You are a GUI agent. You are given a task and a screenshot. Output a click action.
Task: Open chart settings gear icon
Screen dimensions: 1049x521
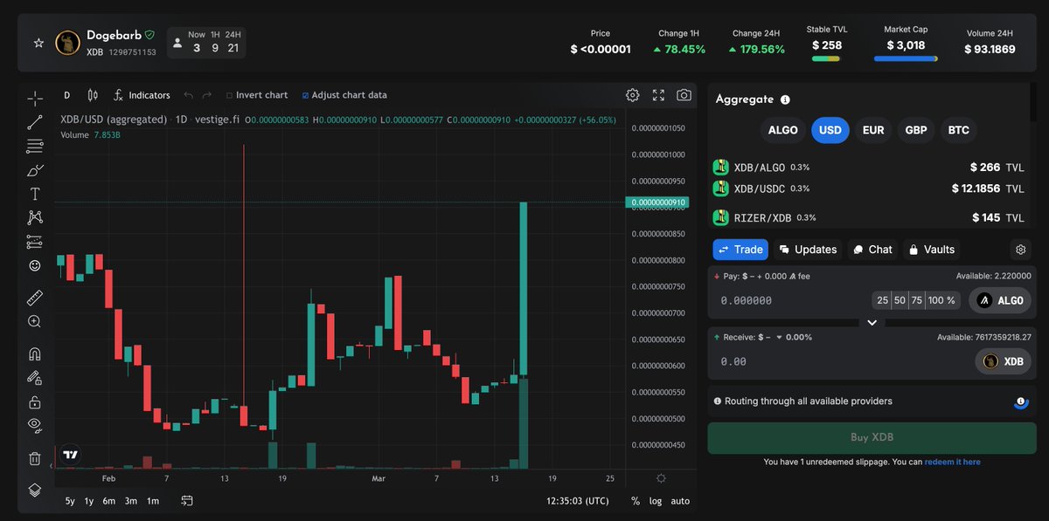pos(632,95)
